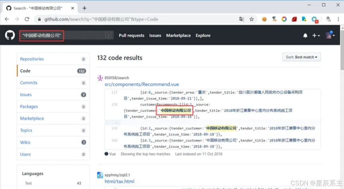The image size is (344, 189).
Task: Click the slash shortcut hint in search box
Action: coord(108,35)
